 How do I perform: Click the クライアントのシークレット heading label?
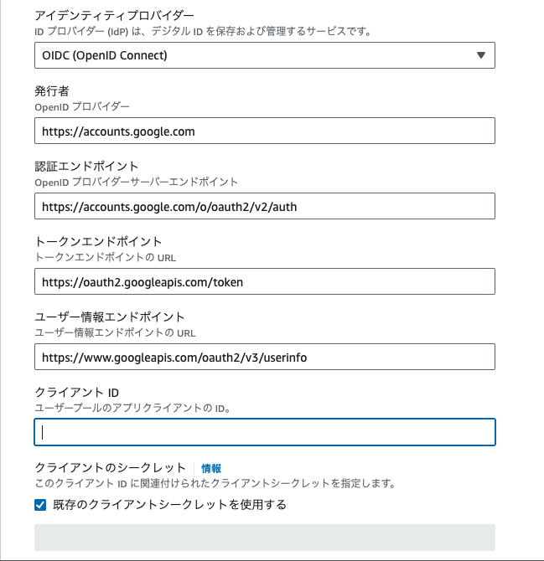pyautogui.click(x=110, y=467)
